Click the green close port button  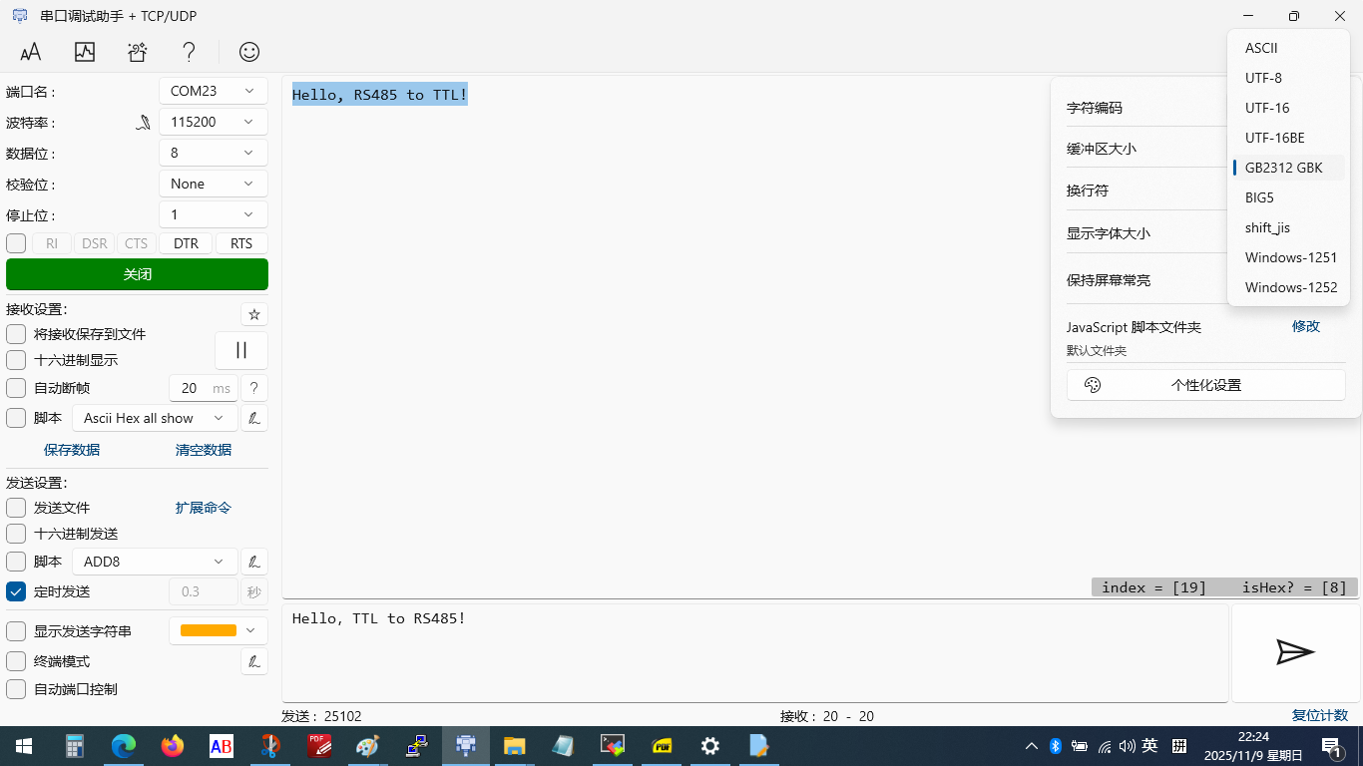point(137,274)
